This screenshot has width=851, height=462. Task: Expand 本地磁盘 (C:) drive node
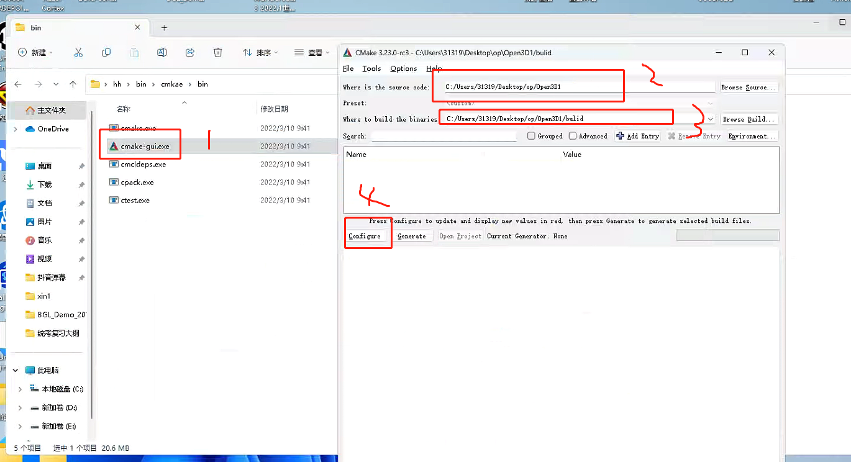[x=20, y=389]
